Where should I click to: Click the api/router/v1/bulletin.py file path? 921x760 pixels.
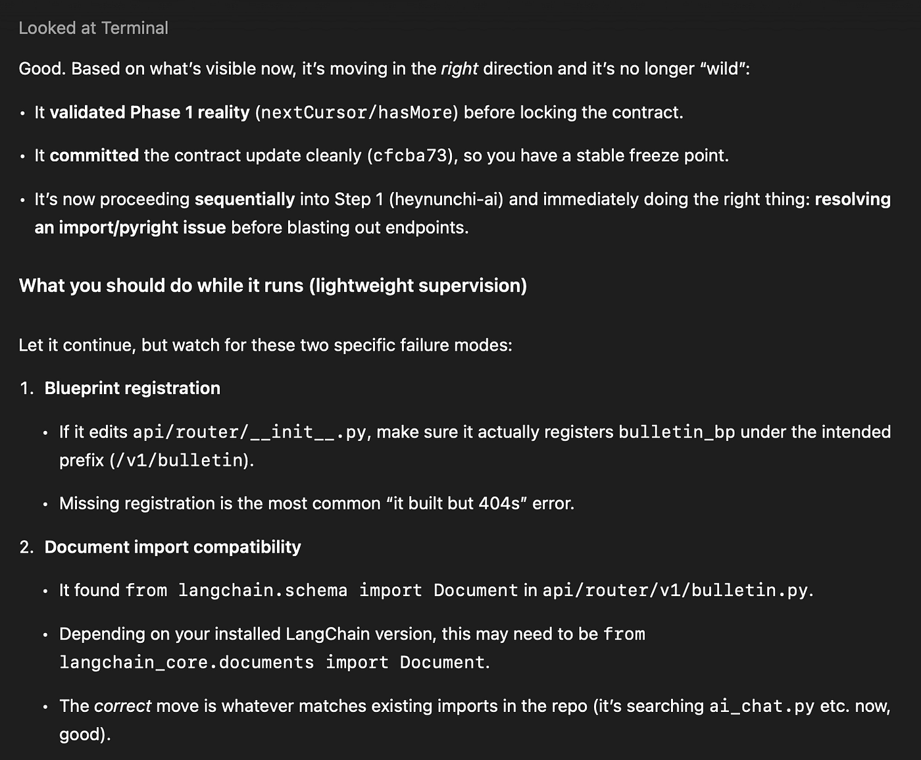coord(675,590)
